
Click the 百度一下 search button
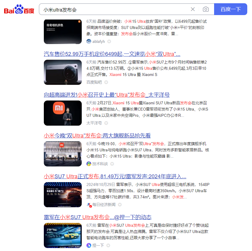[230, 9]
